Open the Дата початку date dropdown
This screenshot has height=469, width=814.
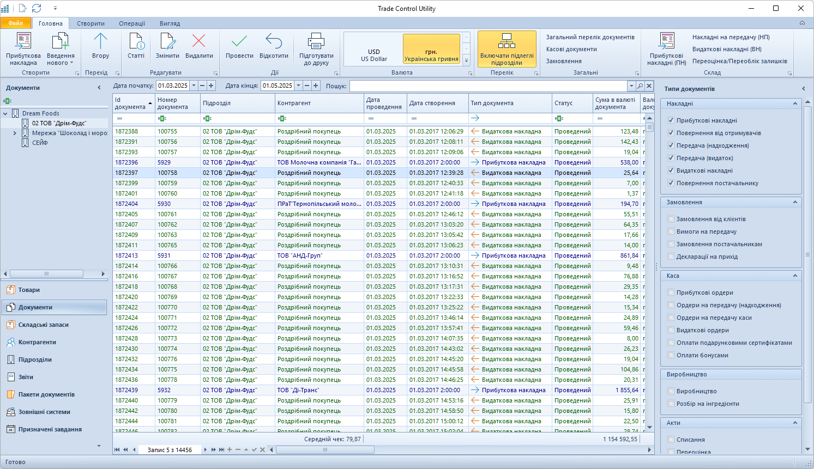(194, 86)
